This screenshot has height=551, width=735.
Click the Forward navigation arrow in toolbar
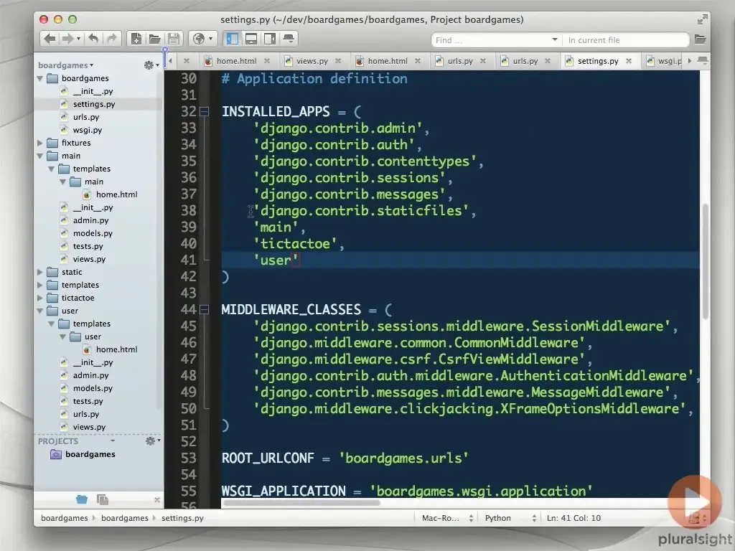pos(68,39)
